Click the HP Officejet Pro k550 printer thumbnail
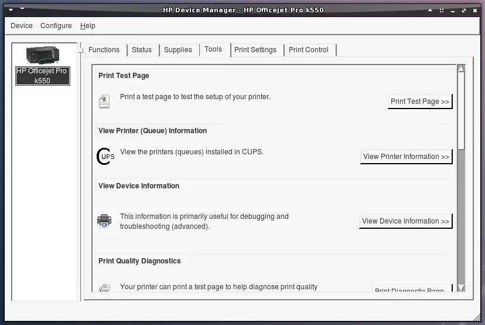485x325 pixels. [x=43, y=55]
